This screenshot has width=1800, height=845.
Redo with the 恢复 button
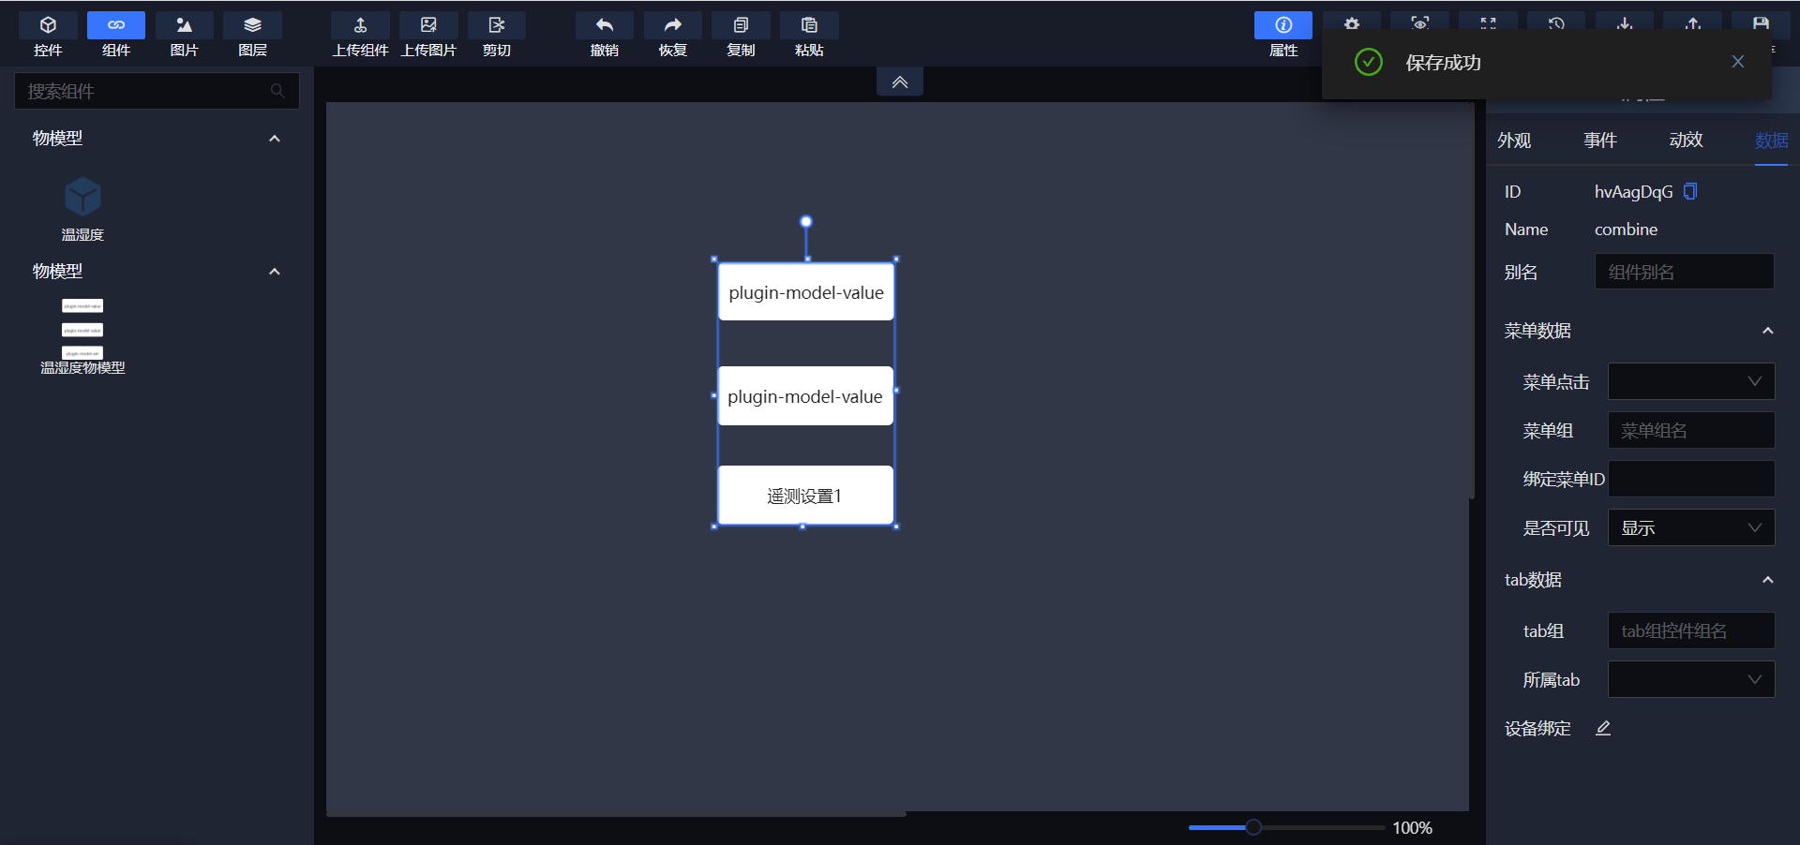click(x=673, y=36)
